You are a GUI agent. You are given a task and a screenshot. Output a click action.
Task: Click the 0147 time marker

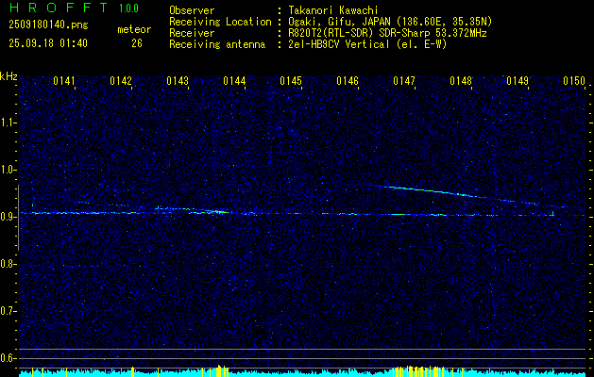[404, 81]
